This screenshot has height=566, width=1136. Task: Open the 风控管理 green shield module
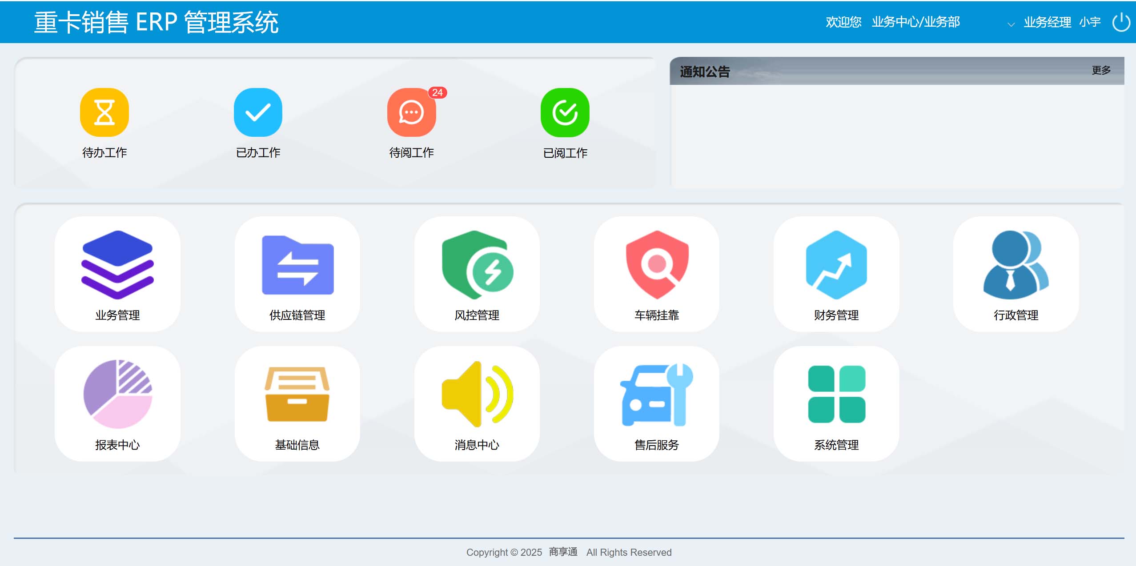pyautogui.click(x=477, y=265)
